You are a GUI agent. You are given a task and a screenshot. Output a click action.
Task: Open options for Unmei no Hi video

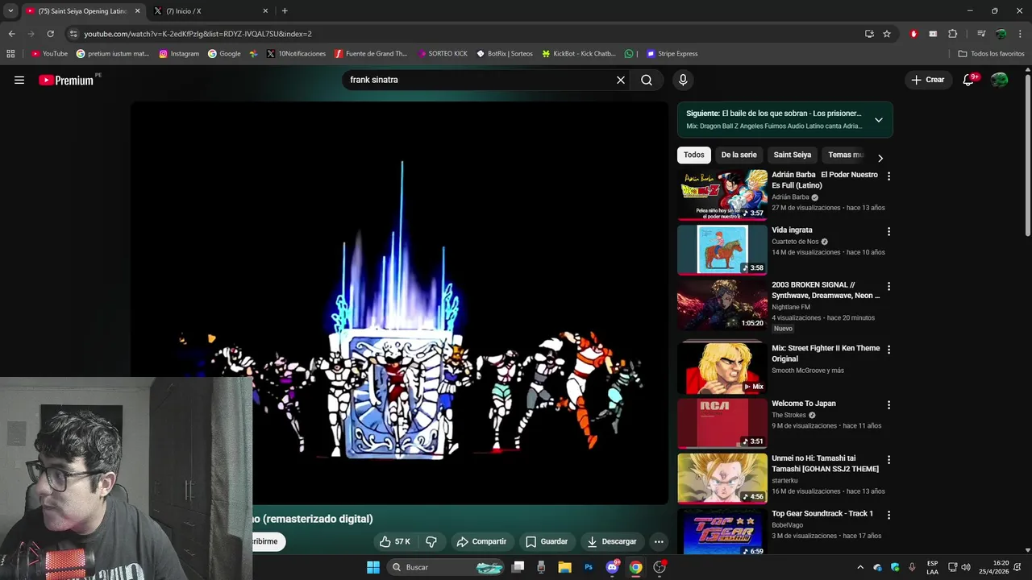(x=888, y=459)
